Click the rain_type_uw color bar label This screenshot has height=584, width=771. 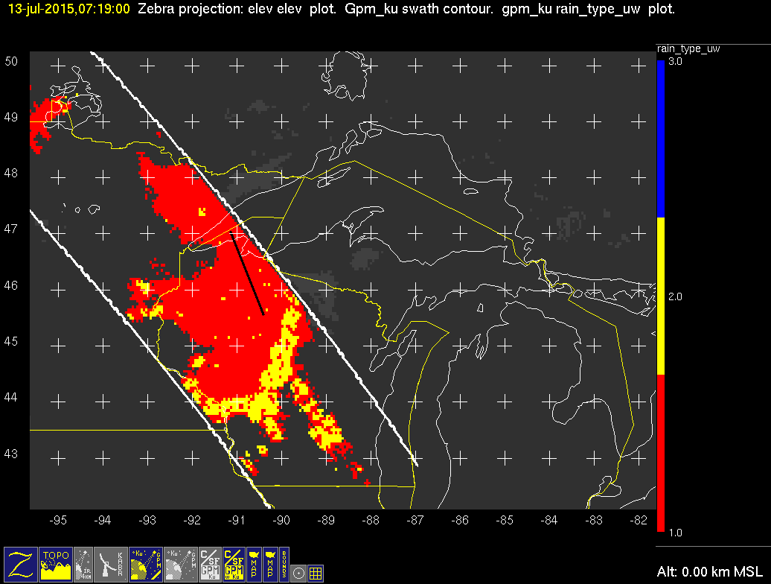[688, 48]
